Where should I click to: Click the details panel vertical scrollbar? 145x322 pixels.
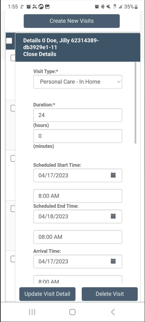pyautogui.click(x=135, y=103)
